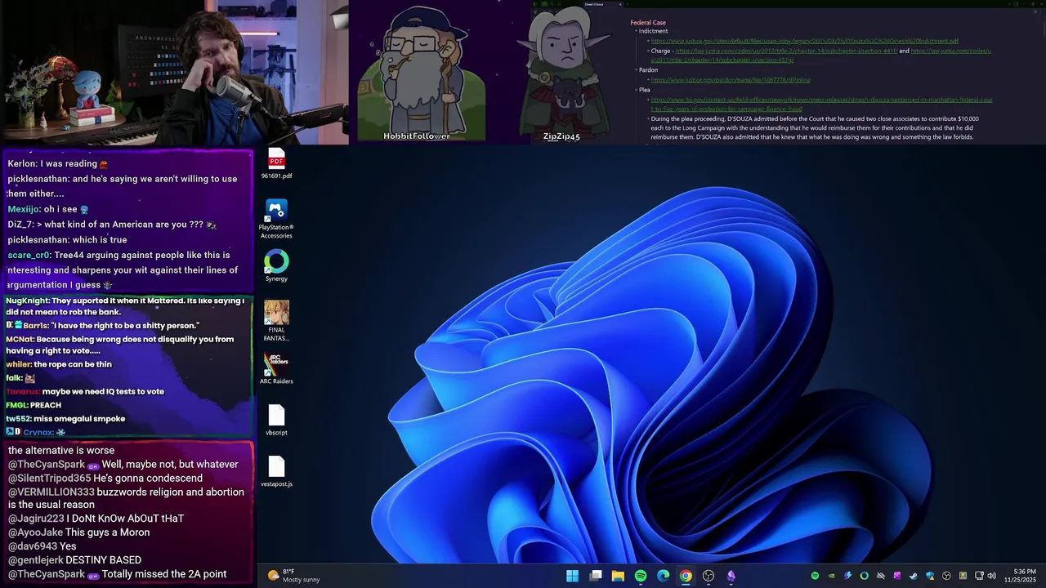Select the PlayStation Accessories desktop shortcut

click(276, 219)
